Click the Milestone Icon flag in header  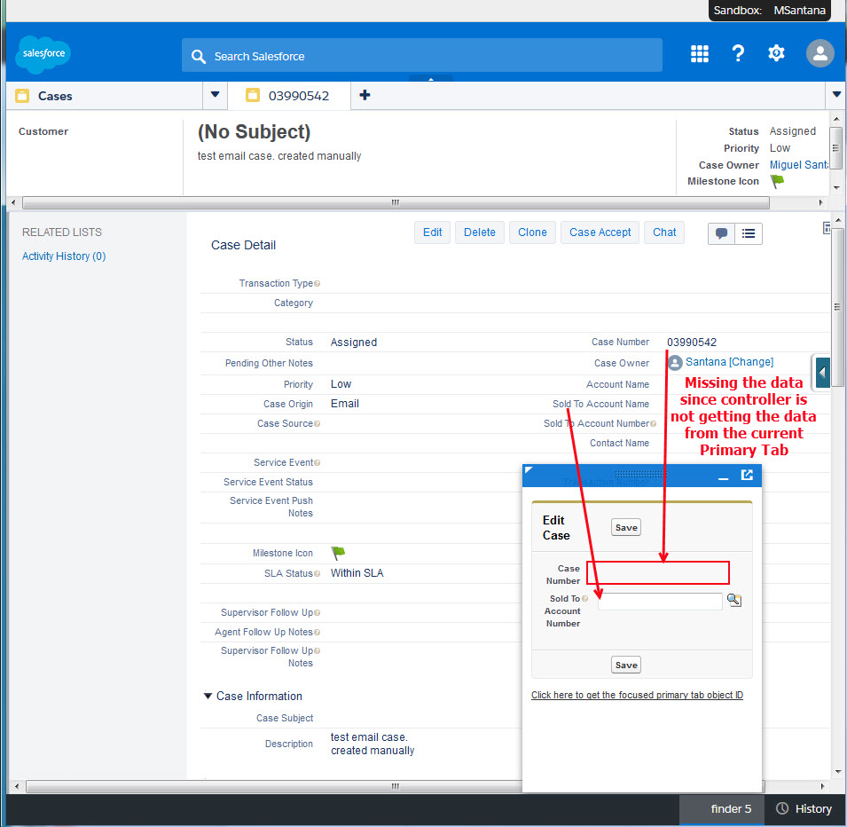tap(777, 181)
